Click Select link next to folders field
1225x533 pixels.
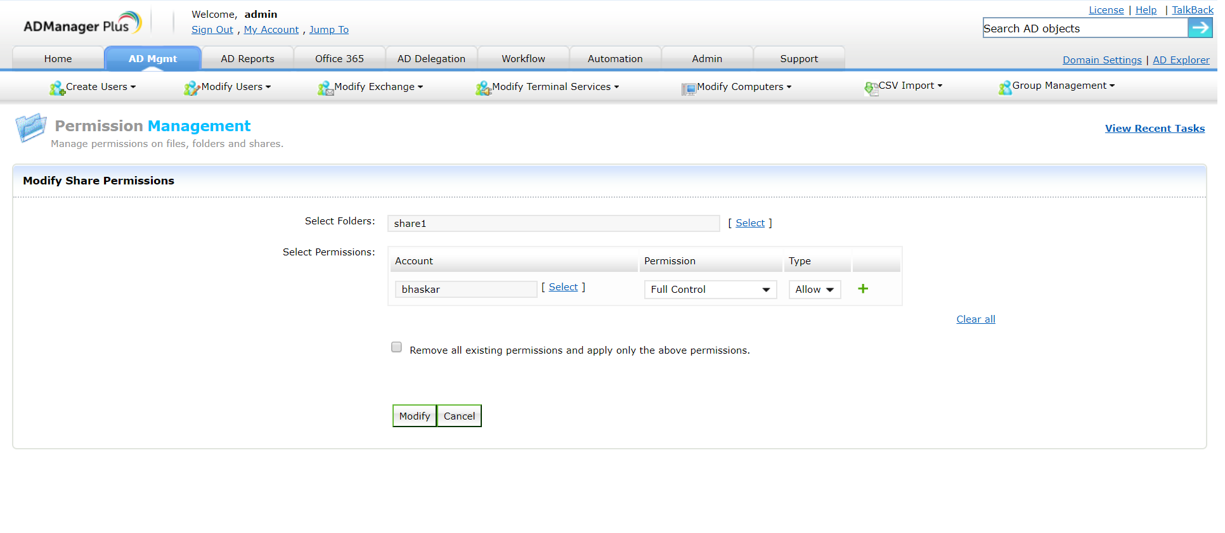tap(750, 223)
